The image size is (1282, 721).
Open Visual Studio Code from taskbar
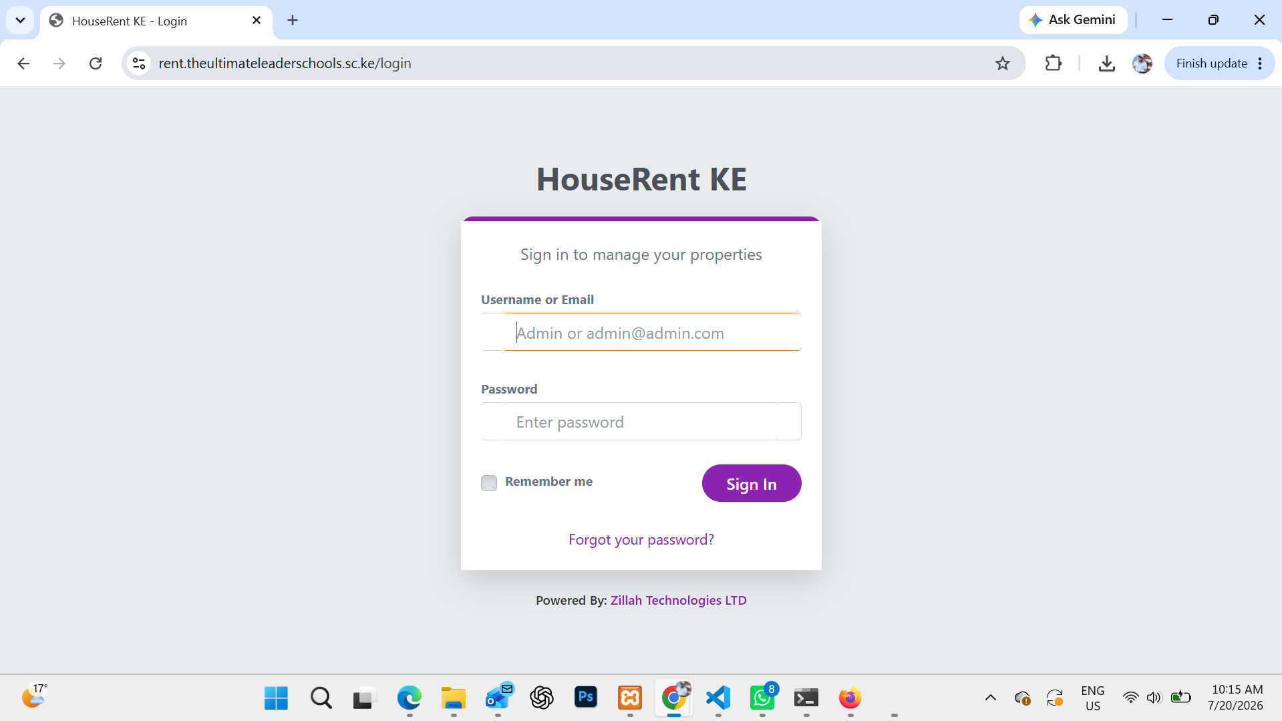click(x=718, y=698)
